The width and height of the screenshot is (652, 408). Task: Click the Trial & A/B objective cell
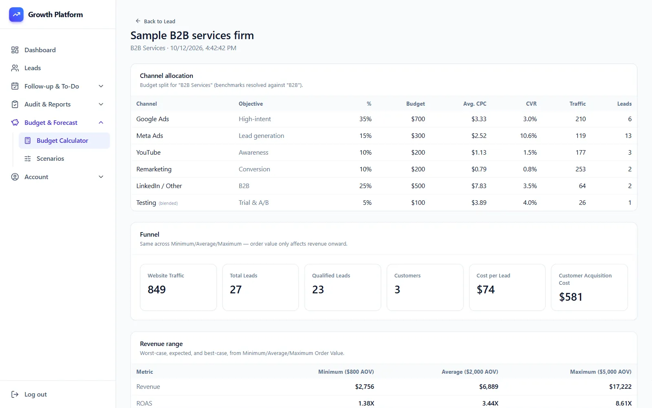pyautogui.click(x=253, y=202)
